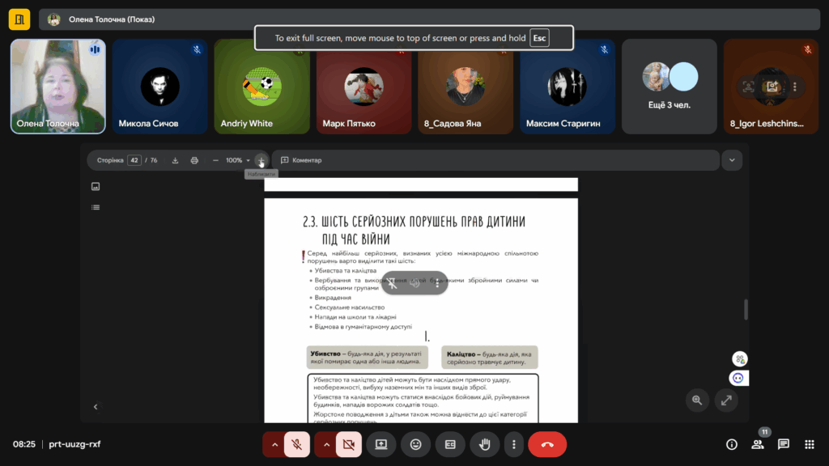Click the page number field showing 42
The height and width of the screenshot is (466, 829).
[134, 160]
